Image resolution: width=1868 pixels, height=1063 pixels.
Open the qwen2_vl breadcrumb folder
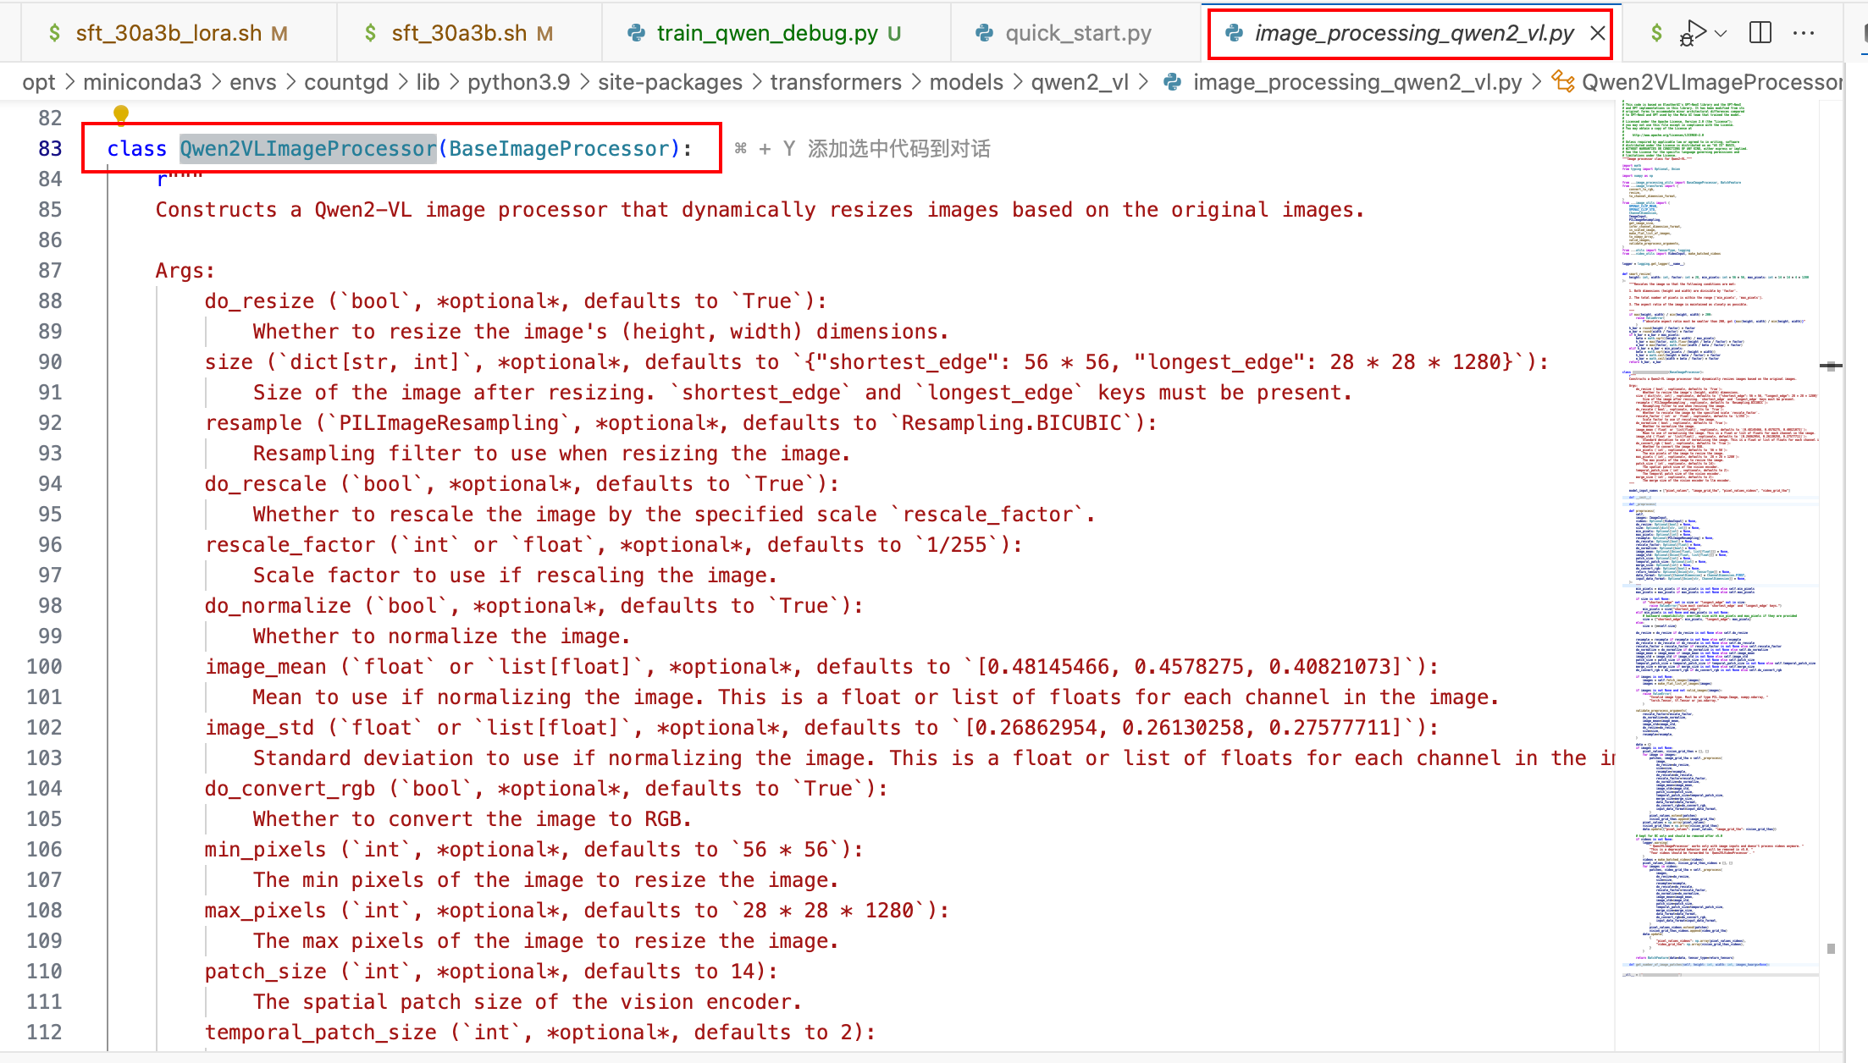coord(1079,82)
